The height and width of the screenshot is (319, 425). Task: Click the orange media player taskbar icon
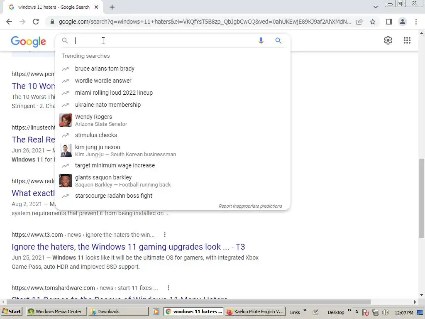tap(156, 312)
